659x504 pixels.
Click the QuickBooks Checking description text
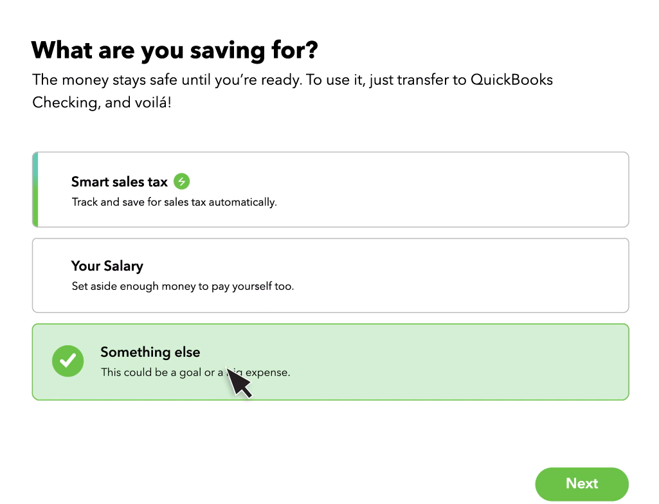pyautogui.click(x=293, y=91)
